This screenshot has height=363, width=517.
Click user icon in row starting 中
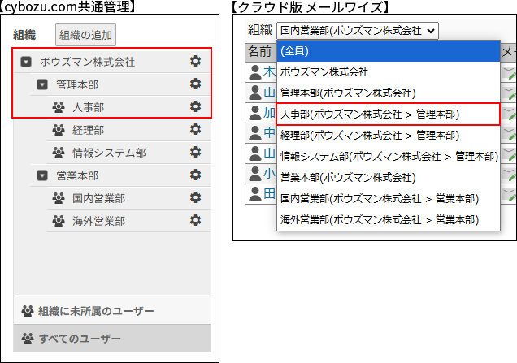255,133
